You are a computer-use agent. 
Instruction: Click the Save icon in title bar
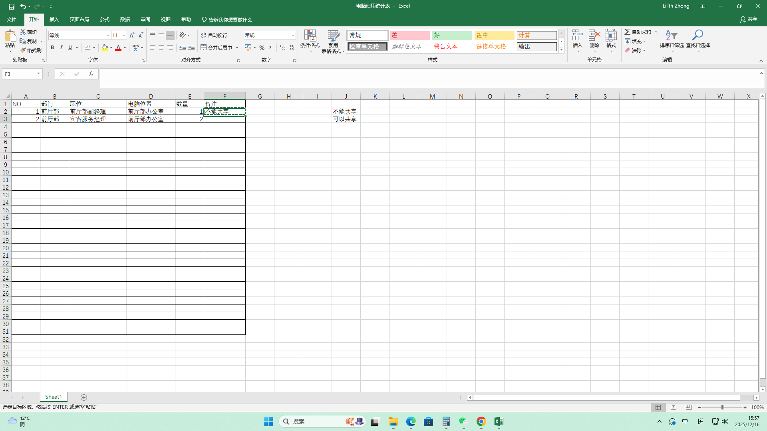tap(11, 6)
